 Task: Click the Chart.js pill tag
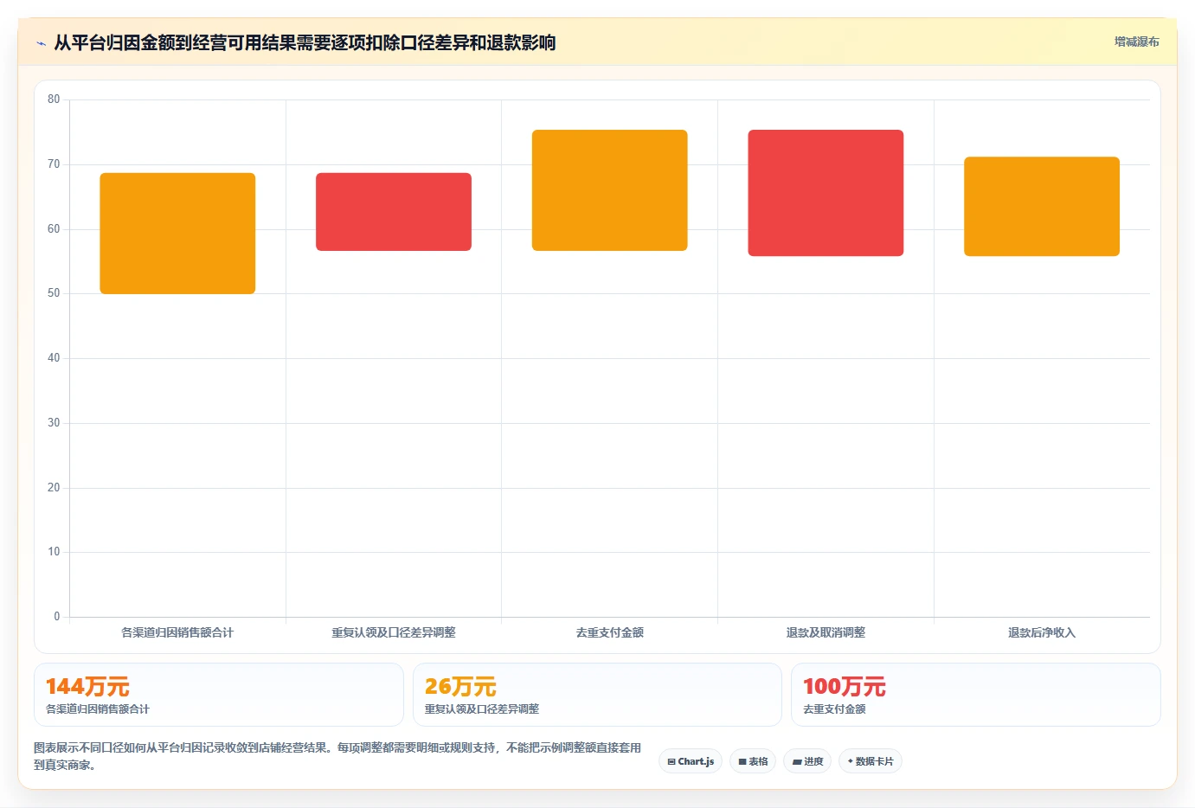pos(691,761)
